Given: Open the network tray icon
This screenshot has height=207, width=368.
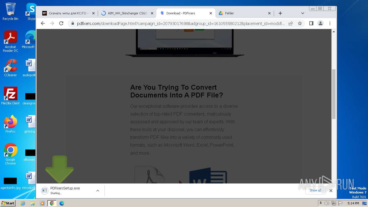Looking at the screenshot, I should point(333,203).
